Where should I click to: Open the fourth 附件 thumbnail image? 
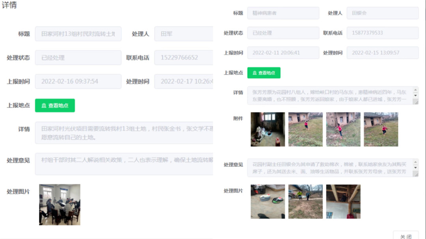[x=381, y=129]
